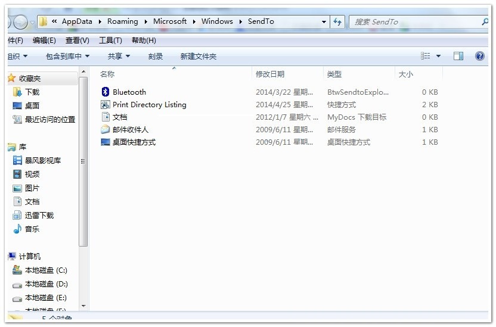
Task: Expand the 包含到库中 dropdown
Action: (67, 57)
